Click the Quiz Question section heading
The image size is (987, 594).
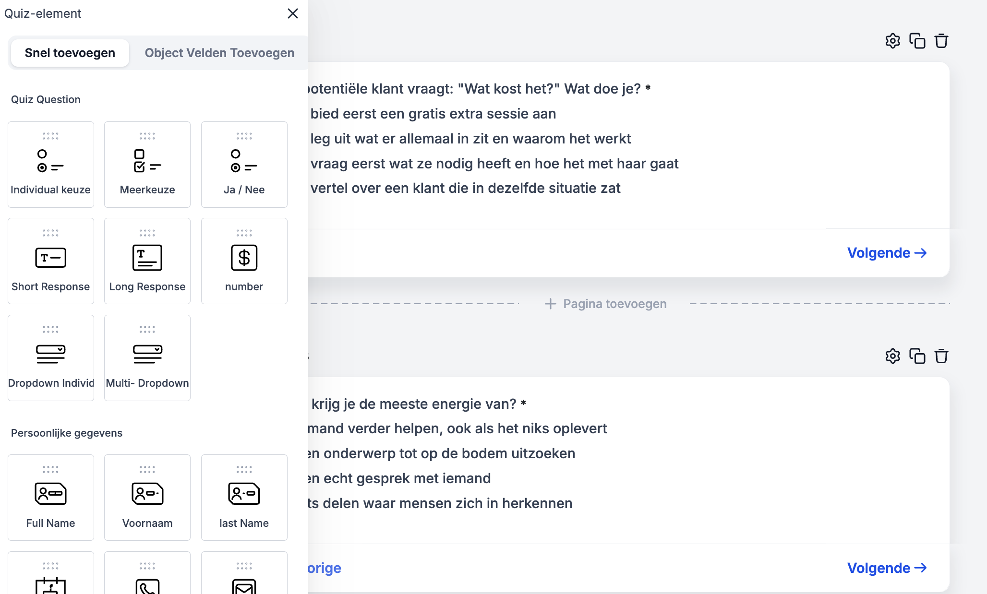pos(46,99)
